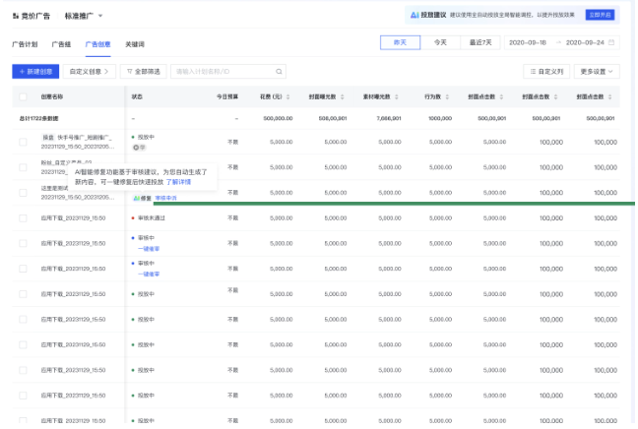Click the search magnifier icon in the search box
The image size is (638, 429).
coord(279,72)
